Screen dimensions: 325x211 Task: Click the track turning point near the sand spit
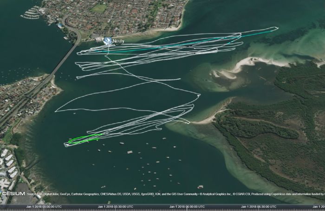[x=188, y=123]
